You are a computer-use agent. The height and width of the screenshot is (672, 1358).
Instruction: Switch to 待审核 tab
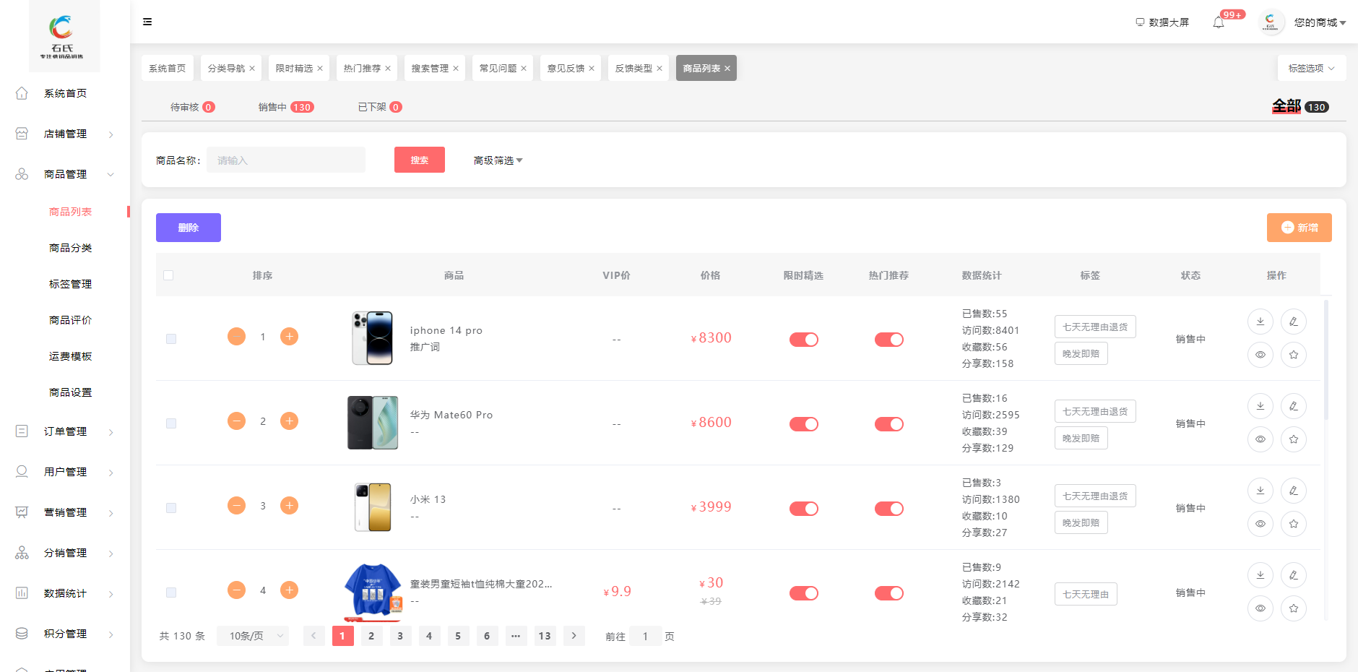tap(192, 107)
